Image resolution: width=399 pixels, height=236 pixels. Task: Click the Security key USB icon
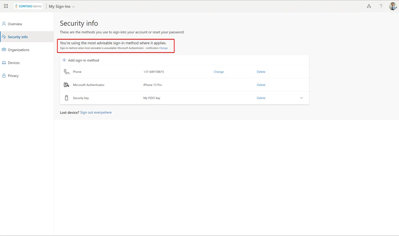pos(67,98)
